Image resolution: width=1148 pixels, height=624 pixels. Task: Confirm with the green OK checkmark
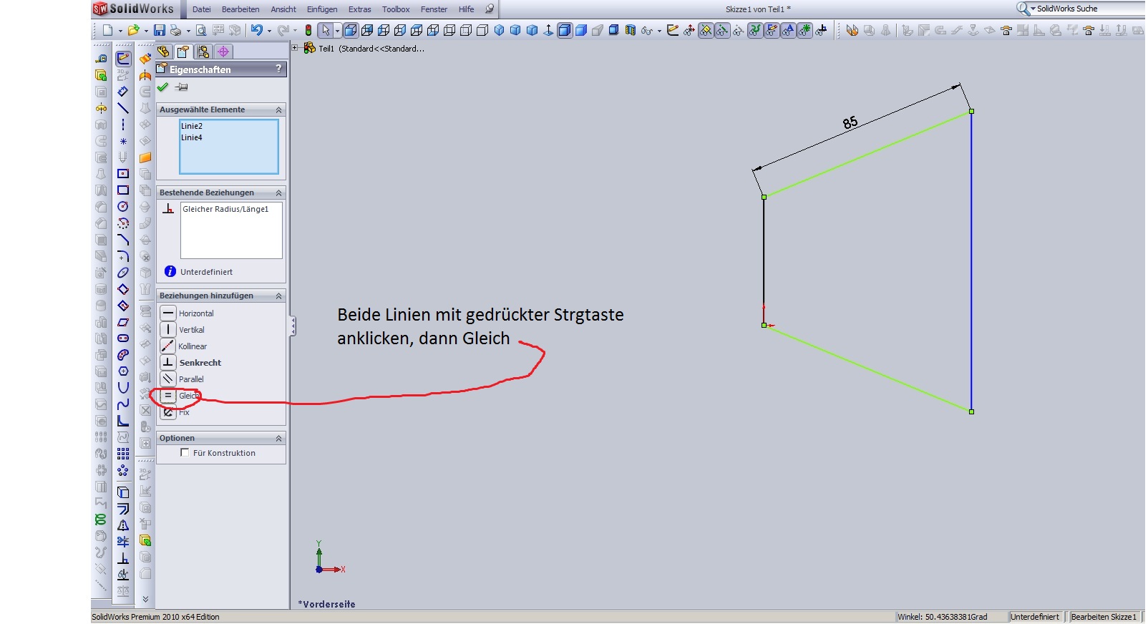pyautogui.click(x=163, y=87)
